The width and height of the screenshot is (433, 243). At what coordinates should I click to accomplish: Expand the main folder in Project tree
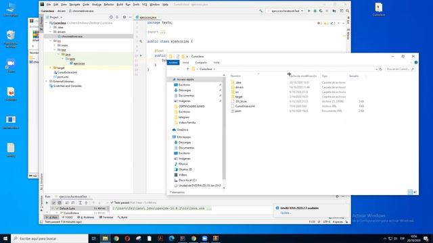55,45
